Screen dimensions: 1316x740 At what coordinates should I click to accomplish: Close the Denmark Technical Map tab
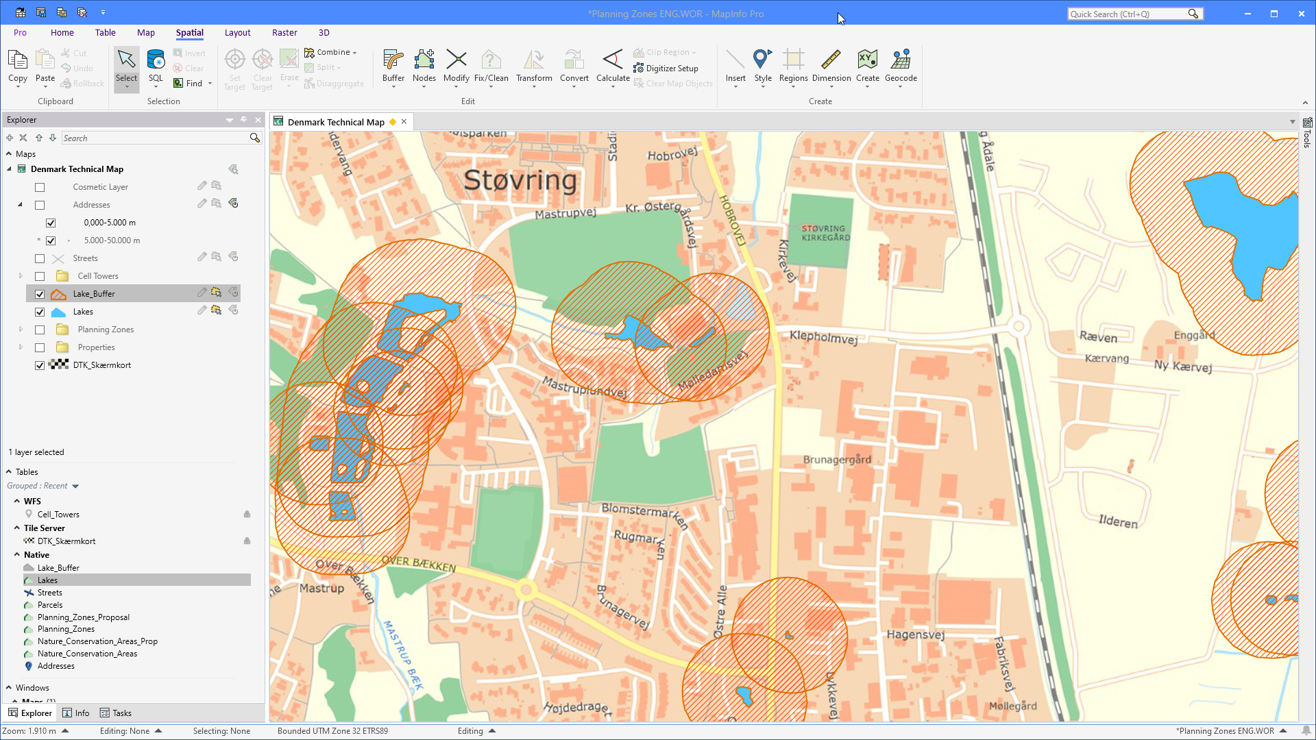404,122
